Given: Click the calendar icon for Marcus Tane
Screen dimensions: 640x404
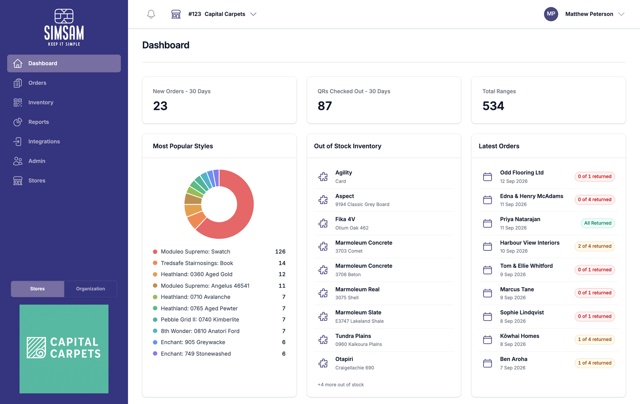Looking at the screenshot, I should tap(488, 293).
